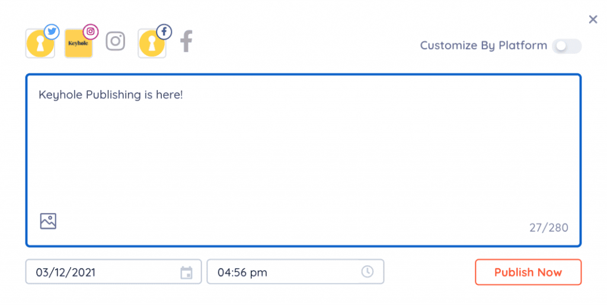Select the Facebook Keyhole account avatar
This screenshot has width=607, height=305.
pyautogui.click(x=152, y=44)
